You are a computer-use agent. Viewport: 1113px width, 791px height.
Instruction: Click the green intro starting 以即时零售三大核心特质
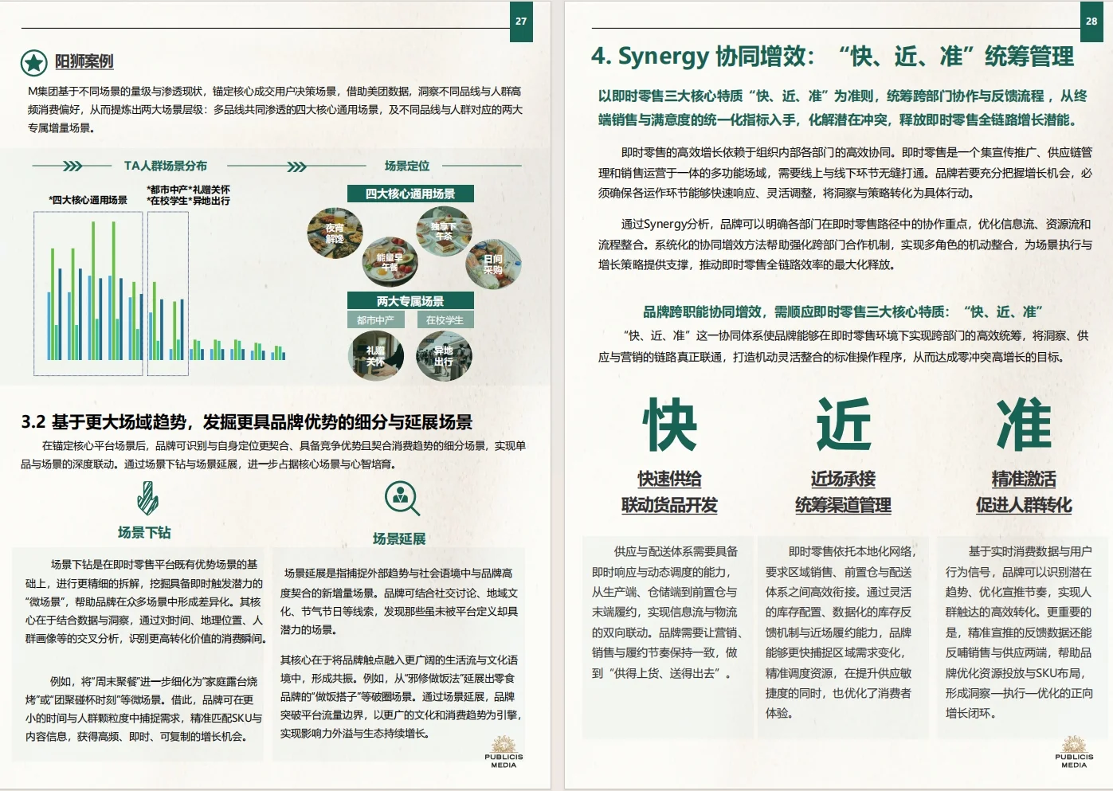tap(843, 108)
